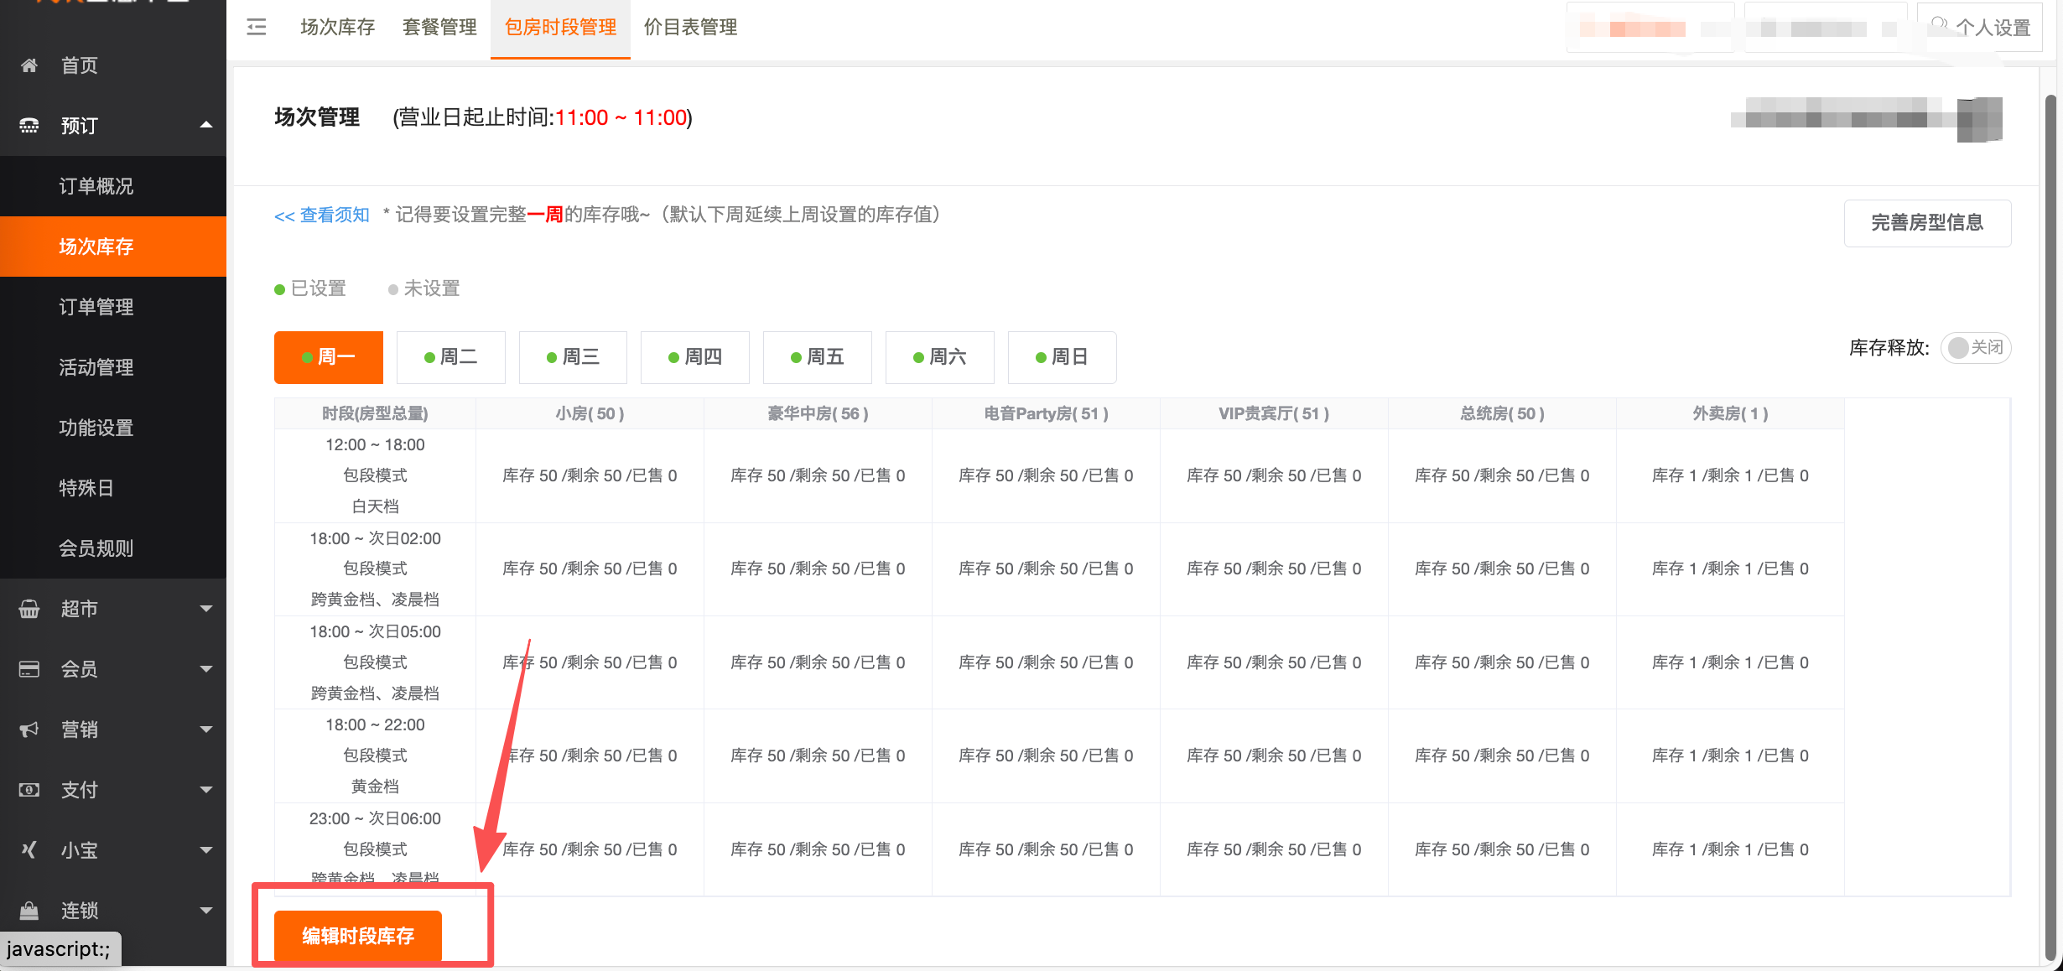This screenshot has width=2063, height=971.
Task: Click the 营销 megaphone icon
Action: coord(29,730)
